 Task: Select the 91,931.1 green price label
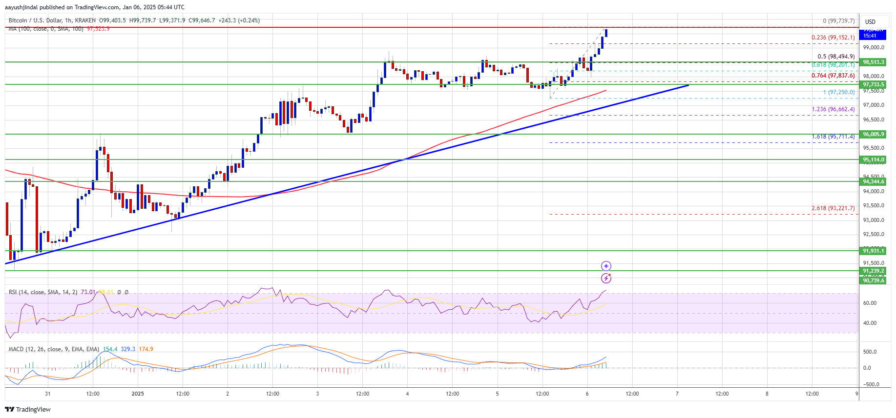(873, 251)
